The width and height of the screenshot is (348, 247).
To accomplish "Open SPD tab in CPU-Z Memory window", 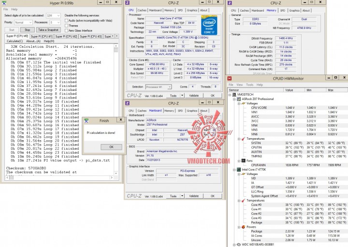I will coord(282,11).
